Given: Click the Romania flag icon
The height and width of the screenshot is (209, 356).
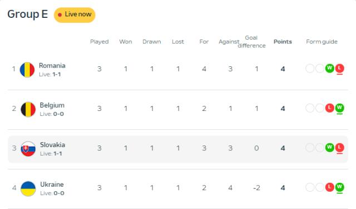Looking at the screenshot, I should point(27,70).
